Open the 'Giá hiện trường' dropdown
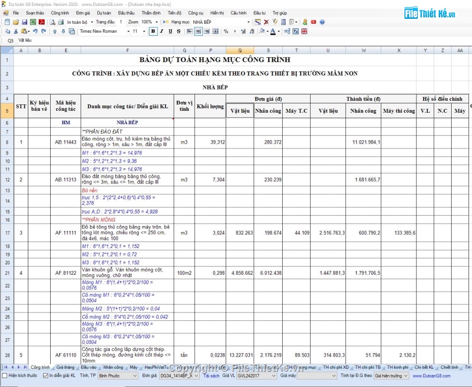 pyautogui.click(x=391, y=376)
